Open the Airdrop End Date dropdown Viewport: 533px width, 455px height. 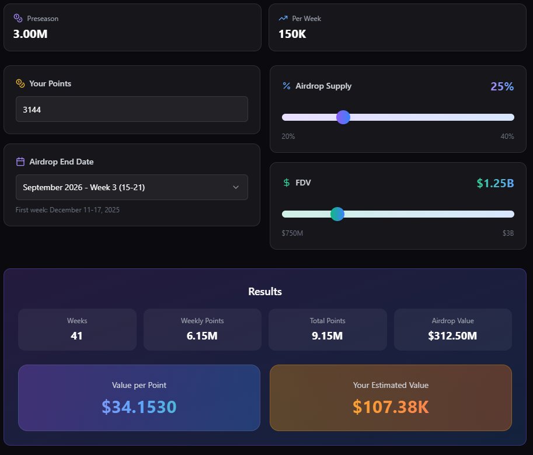click(x=132, y=187)
